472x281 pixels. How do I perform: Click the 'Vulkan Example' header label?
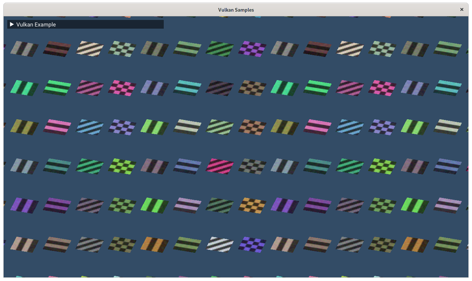36,24
